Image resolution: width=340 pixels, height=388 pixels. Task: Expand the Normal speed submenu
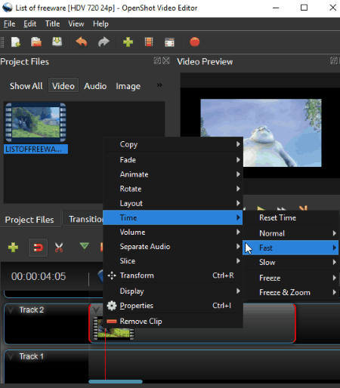pyautogui.click(x=291, y=233)
